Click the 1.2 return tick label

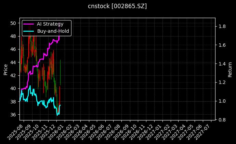[221, 83]
